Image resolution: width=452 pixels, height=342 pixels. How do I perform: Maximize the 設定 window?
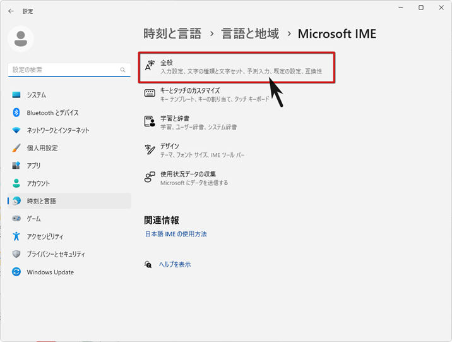pos(421,8)
